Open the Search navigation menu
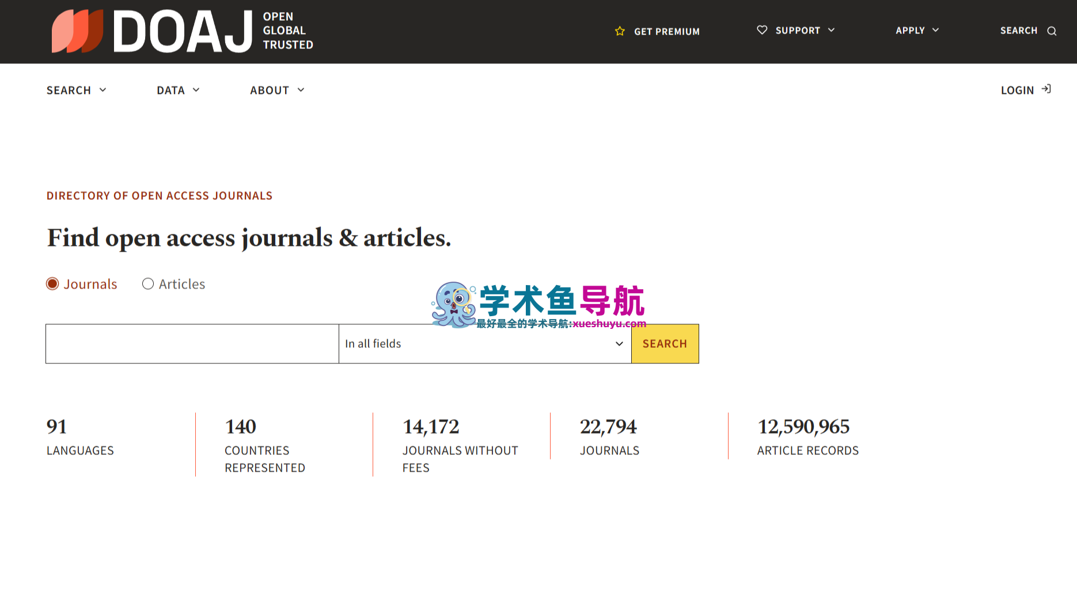Screen dimensions: 1077x611 [76, 90]
